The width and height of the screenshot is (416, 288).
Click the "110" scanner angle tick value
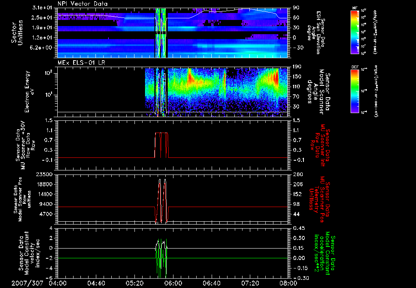tap(297, 87)
